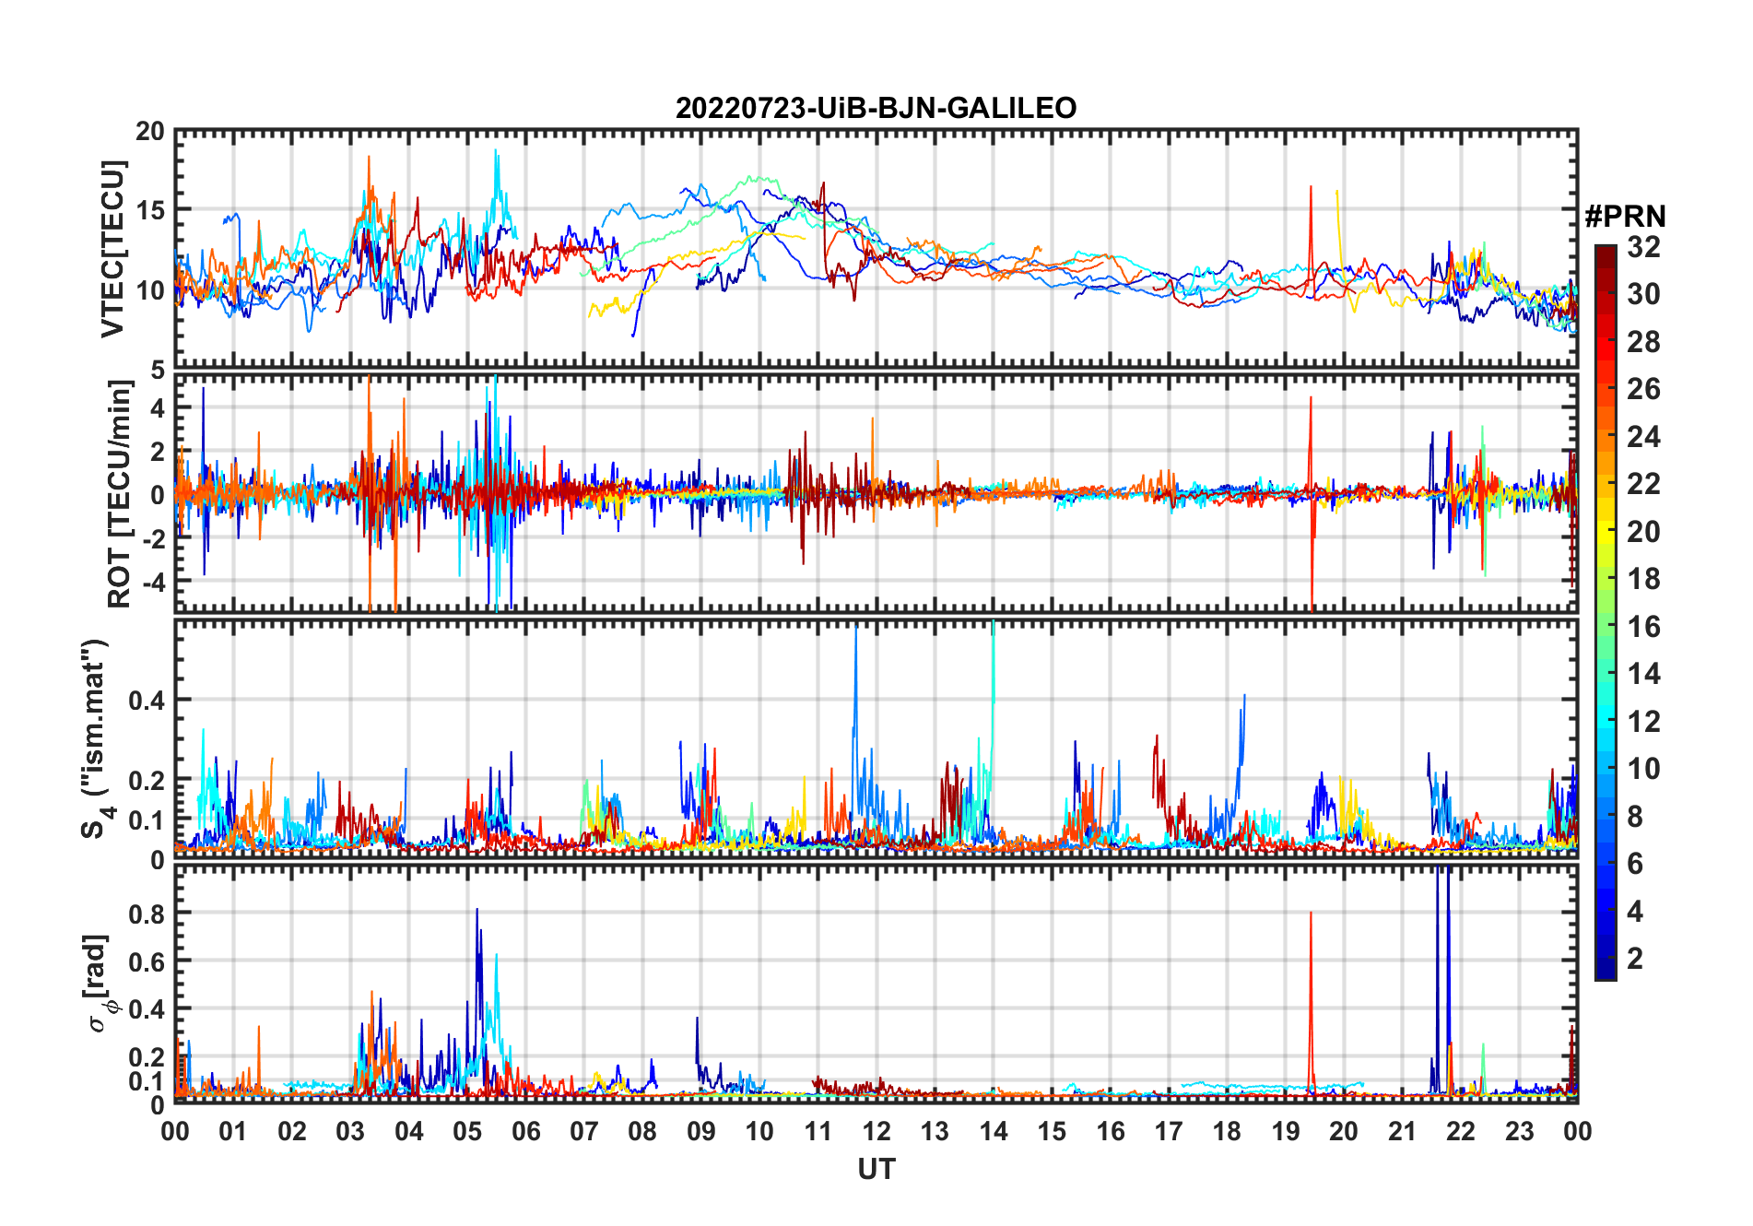Click x-axis hour tick label 09
This screenshot has width=1753, height=1226.
[701, 1131]
